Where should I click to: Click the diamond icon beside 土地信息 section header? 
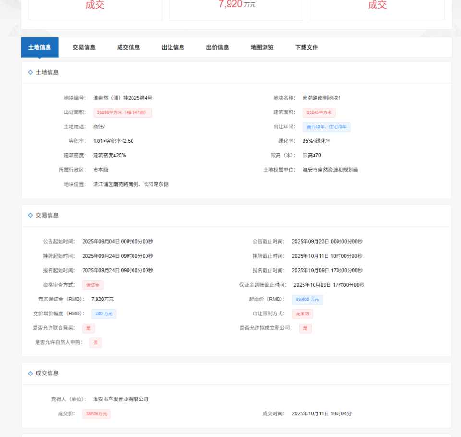tap(30, 72)
